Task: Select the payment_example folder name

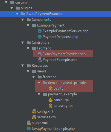Action: (x=63, y=94)
